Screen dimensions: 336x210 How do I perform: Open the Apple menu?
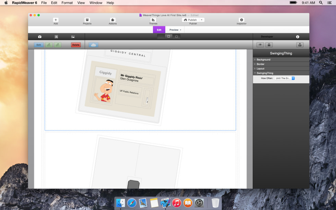click(x=6, y=3)
